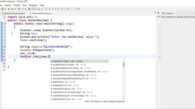Click the Run External Tools icon
Viewport: 195px width, 109px height.
2,9
